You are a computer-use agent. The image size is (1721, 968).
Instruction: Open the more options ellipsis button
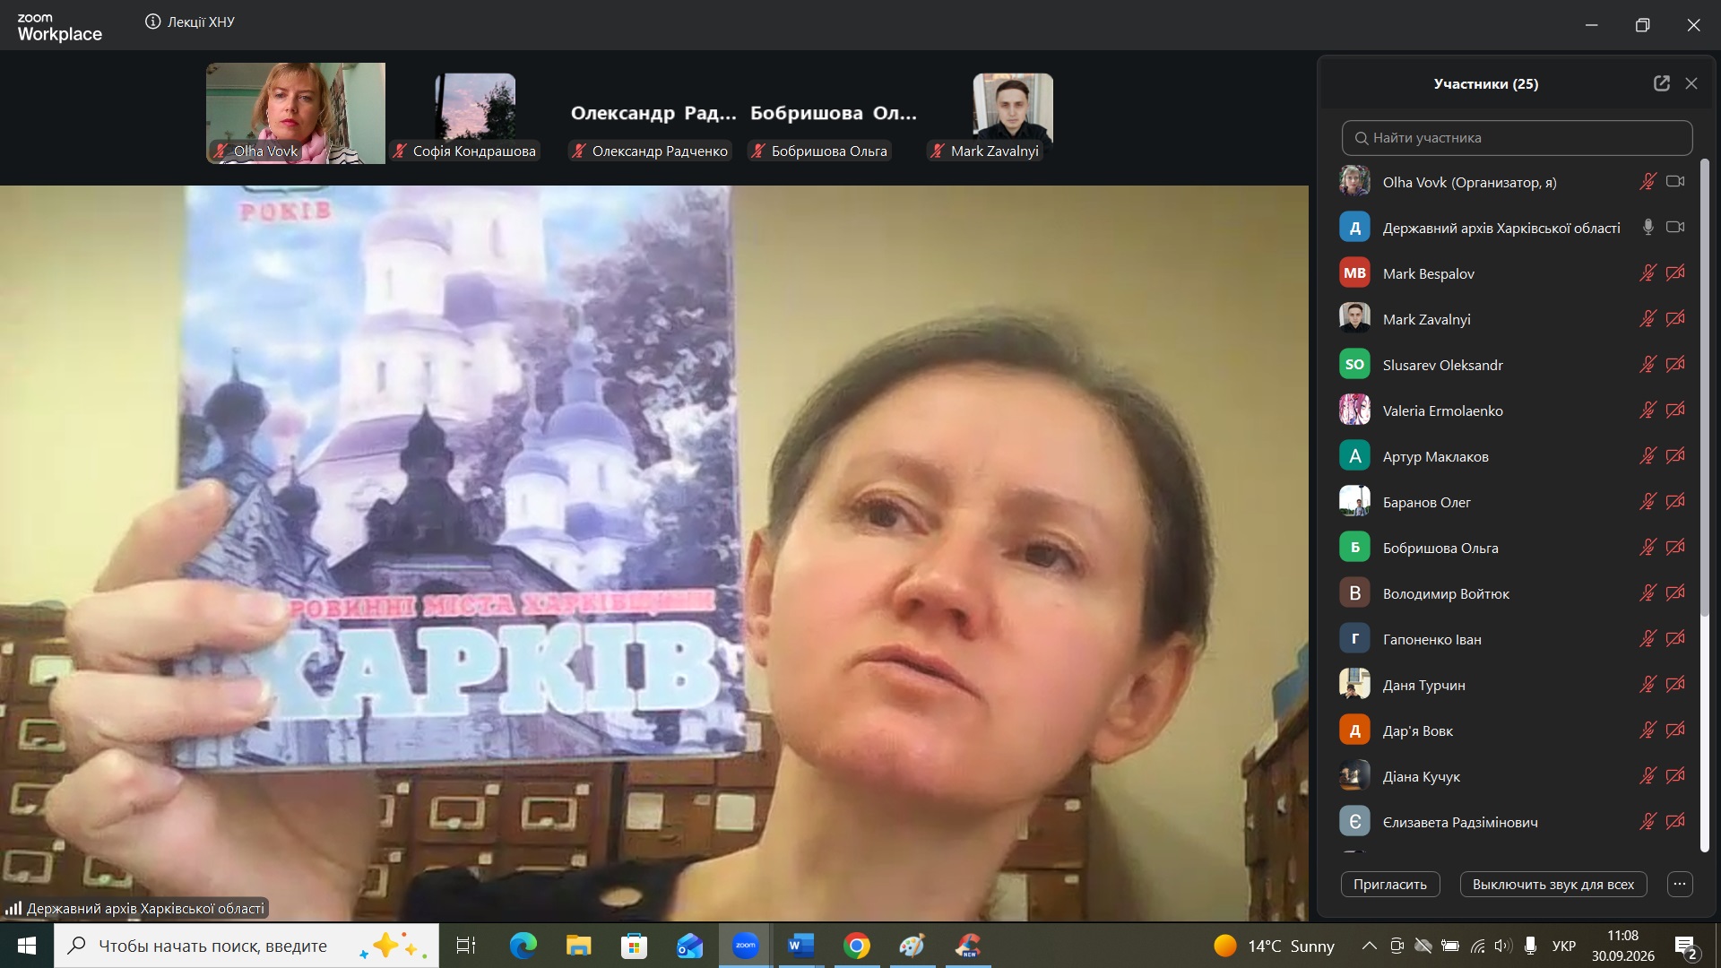[x=1680, y=884]
